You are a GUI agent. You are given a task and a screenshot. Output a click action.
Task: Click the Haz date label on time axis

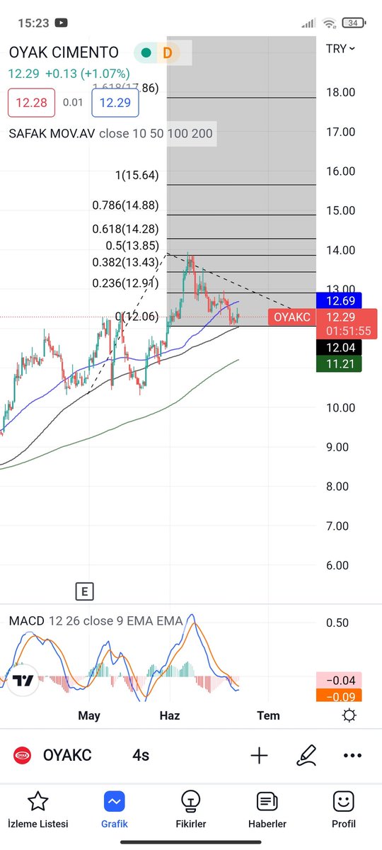click(170, 715)
